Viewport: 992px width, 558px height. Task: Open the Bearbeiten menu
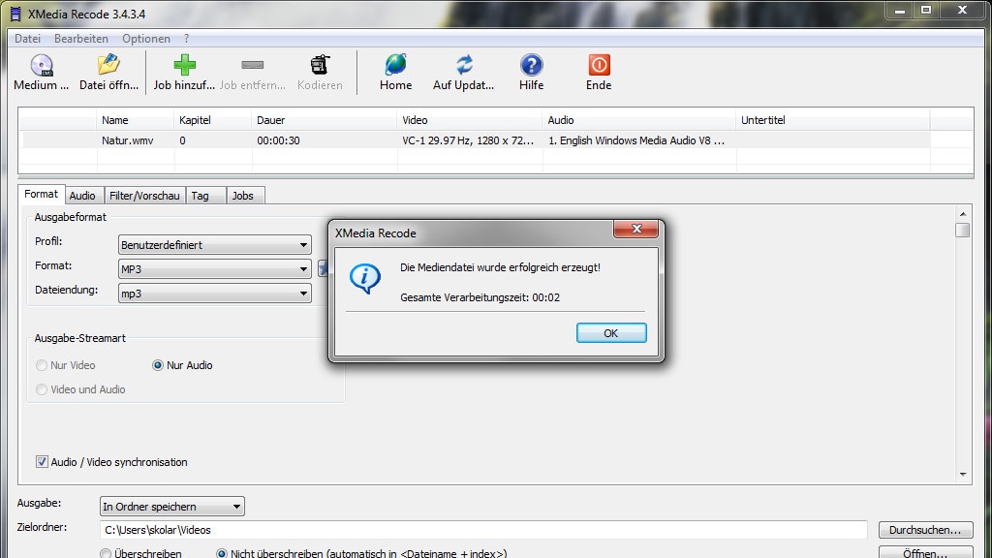coord(81,39)
